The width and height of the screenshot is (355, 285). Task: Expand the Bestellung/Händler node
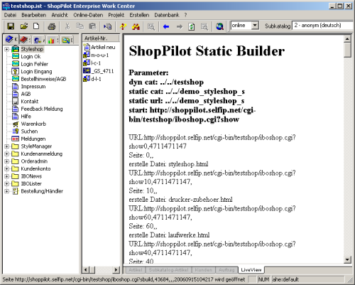point(7,191)
